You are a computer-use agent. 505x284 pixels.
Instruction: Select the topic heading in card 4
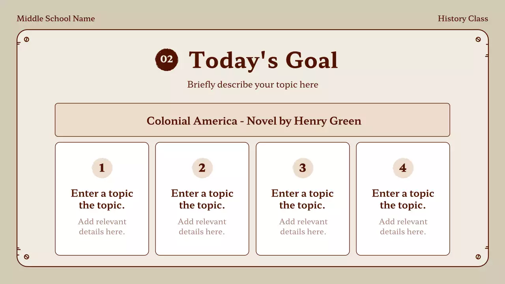[403, 199]
